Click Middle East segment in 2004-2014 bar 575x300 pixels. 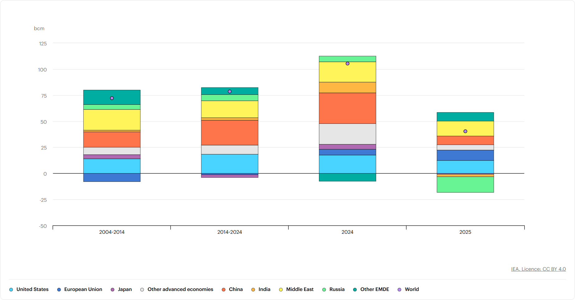(x=112, y=120)
